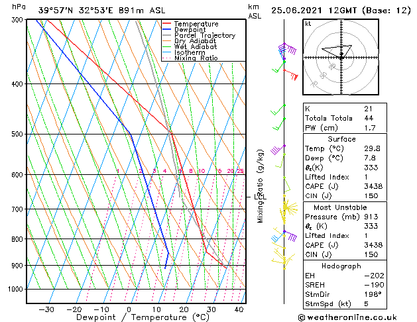Click the gray Parcel Trajectory line sample in legend
Image resolution: width=417 pixels, height=322 pixels.
point(166,35)
